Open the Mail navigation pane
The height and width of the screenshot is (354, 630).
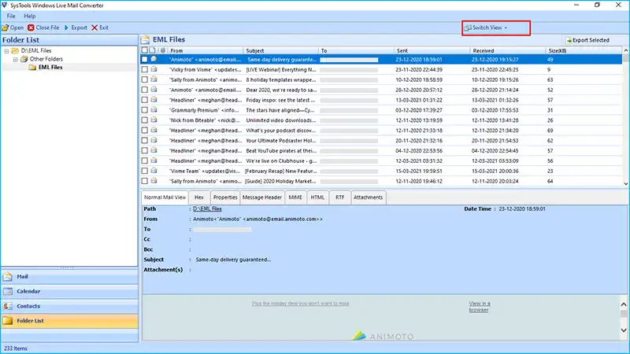point(69,277)
